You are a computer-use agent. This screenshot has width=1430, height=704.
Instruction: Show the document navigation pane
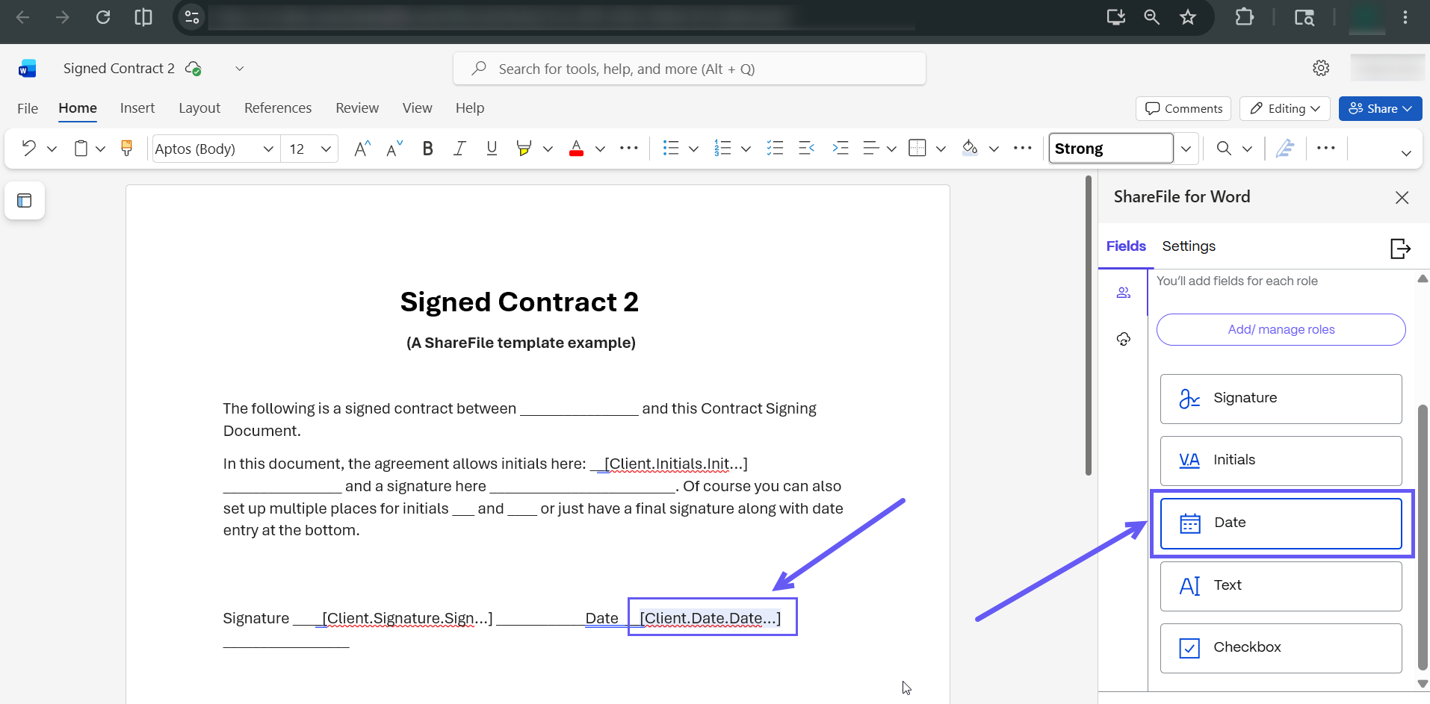25,200
